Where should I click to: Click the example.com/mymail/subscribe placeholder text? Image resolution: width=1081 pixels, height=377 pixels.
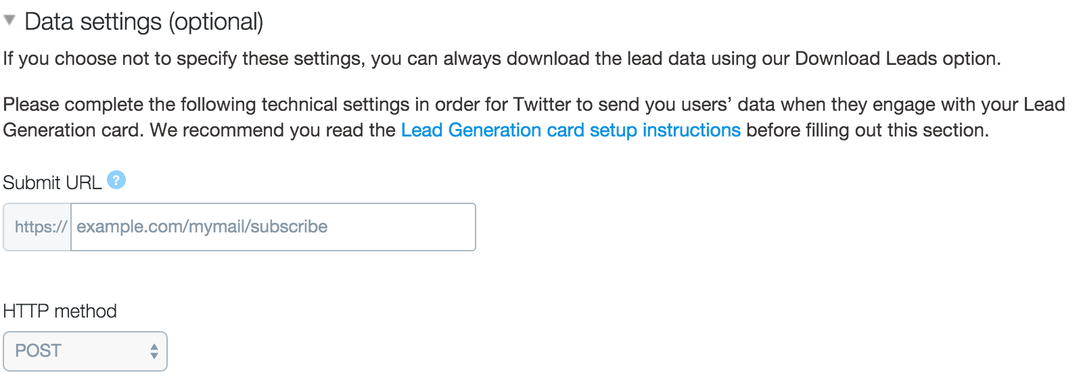202,227
